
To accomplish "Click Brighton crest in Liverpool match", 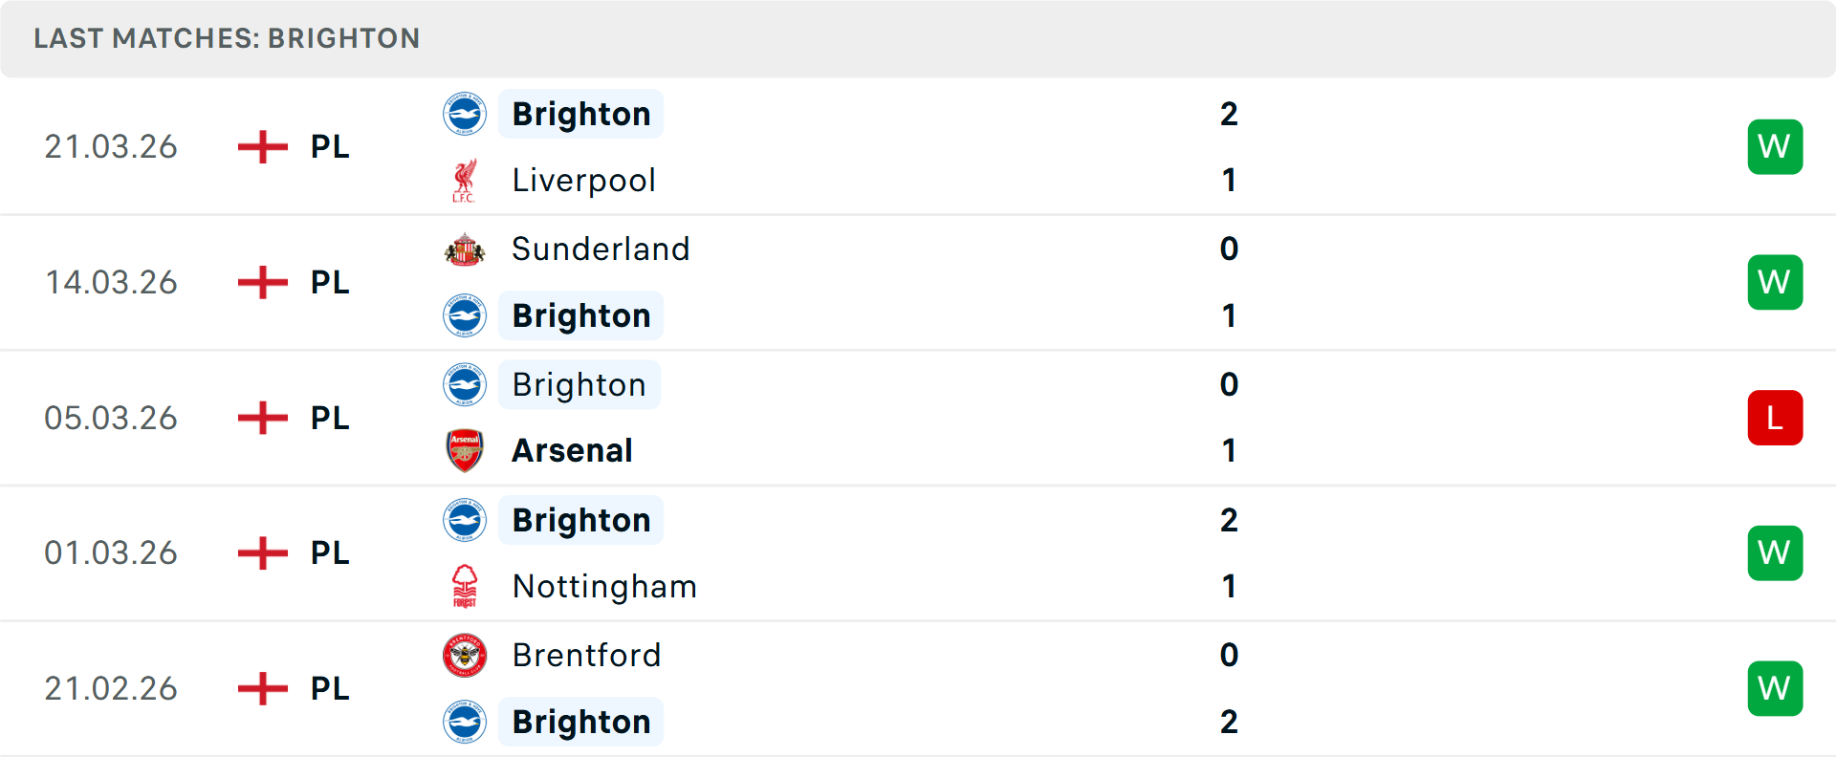I will coord(465,114).
